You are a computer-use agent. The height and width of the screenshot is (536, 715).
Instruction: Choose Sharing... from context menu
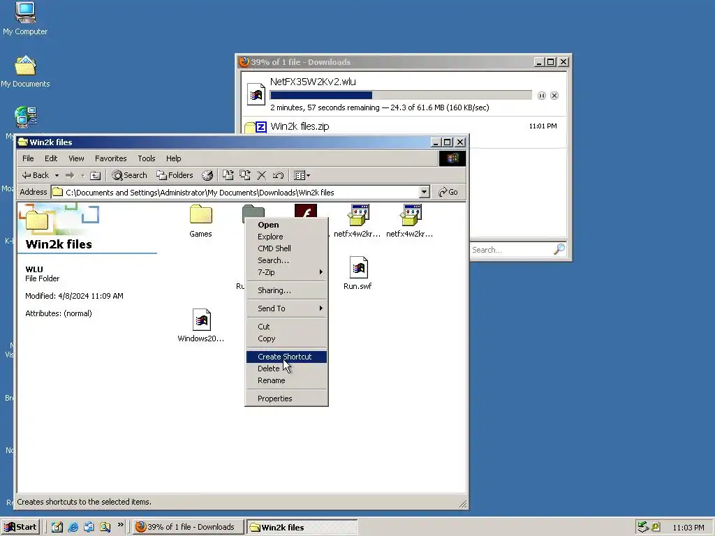pos(286,290)
